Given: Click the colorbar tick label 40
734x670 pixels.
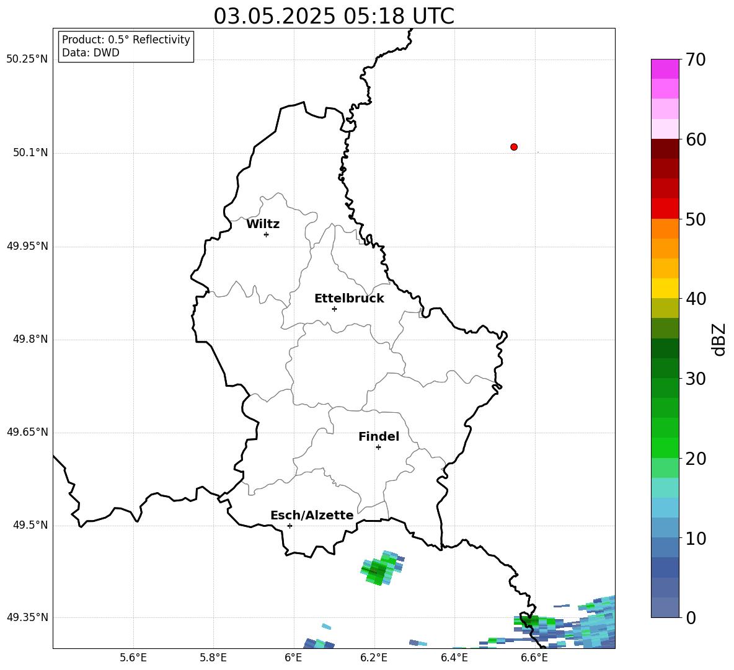Looking at the screenshot, I should coord(695,299).
